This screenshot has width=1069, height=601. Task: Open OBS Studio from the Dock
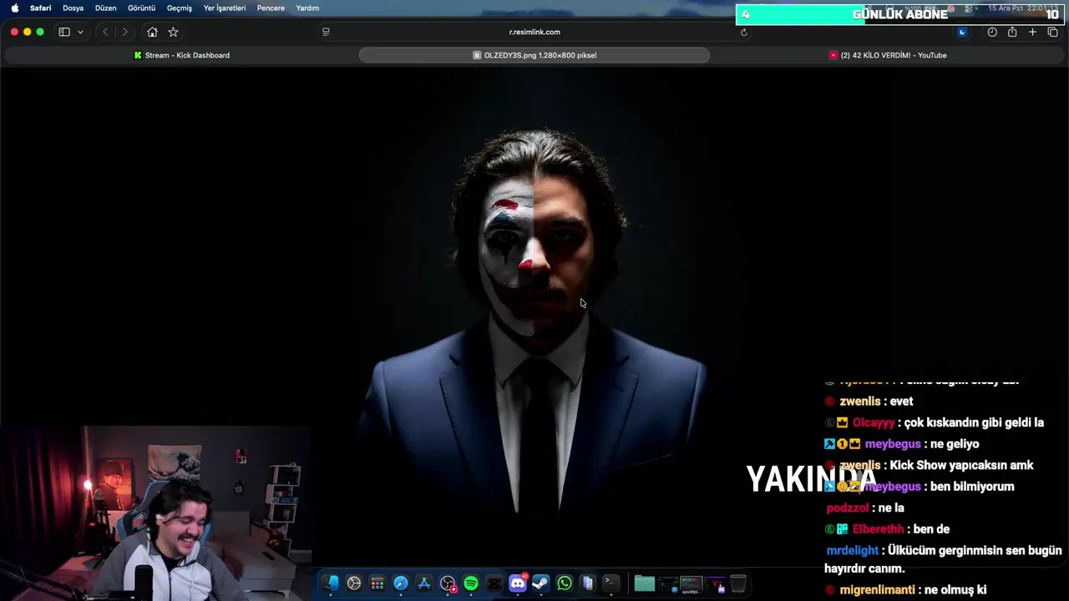point(448,583)
